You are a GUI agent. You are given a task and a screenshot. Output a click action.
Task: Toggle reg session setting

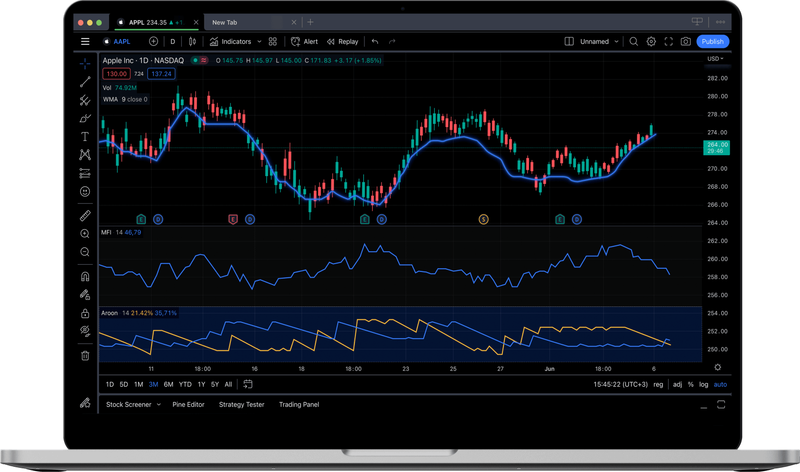(x=658, y=384)
